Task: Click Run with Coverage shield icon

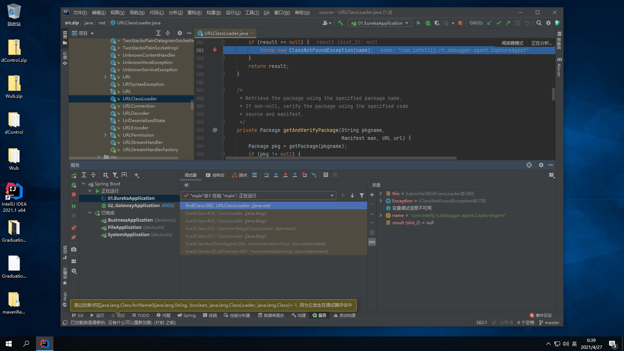Action: (x=437, y=23)
